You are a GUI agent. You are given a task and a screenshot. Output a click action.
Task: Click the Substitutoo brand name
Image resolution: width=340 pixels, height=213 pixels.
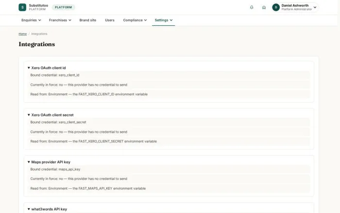(38, 5)
